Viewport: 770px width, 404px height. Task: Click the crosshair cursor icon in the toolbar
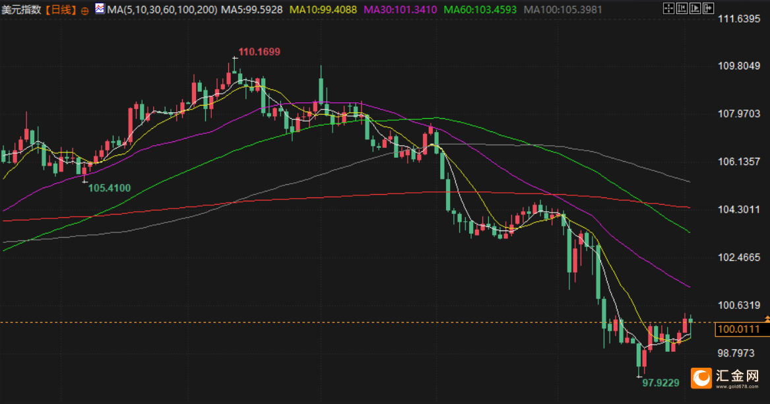click(x=668, y=9)
